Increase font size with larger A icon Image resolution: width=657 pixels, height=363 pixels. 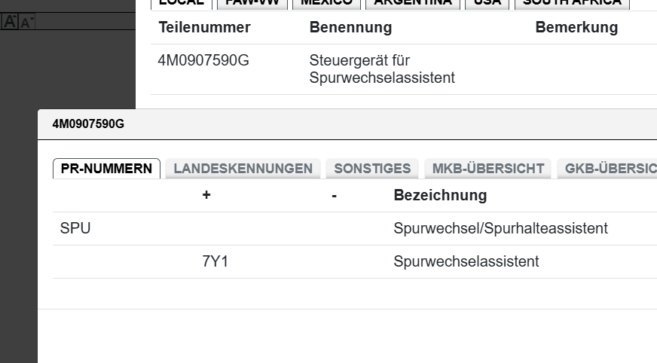[x=9, y=22]
